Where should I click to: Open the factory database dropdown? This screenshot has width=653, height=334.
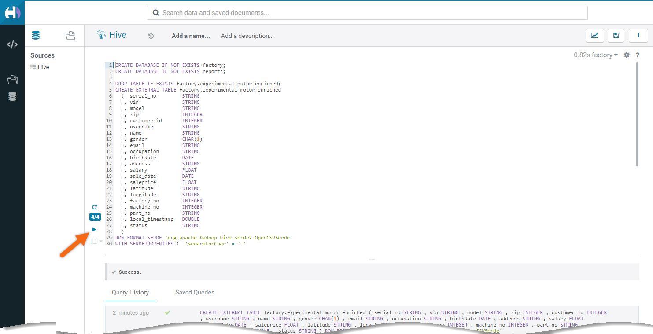(605, 55)
